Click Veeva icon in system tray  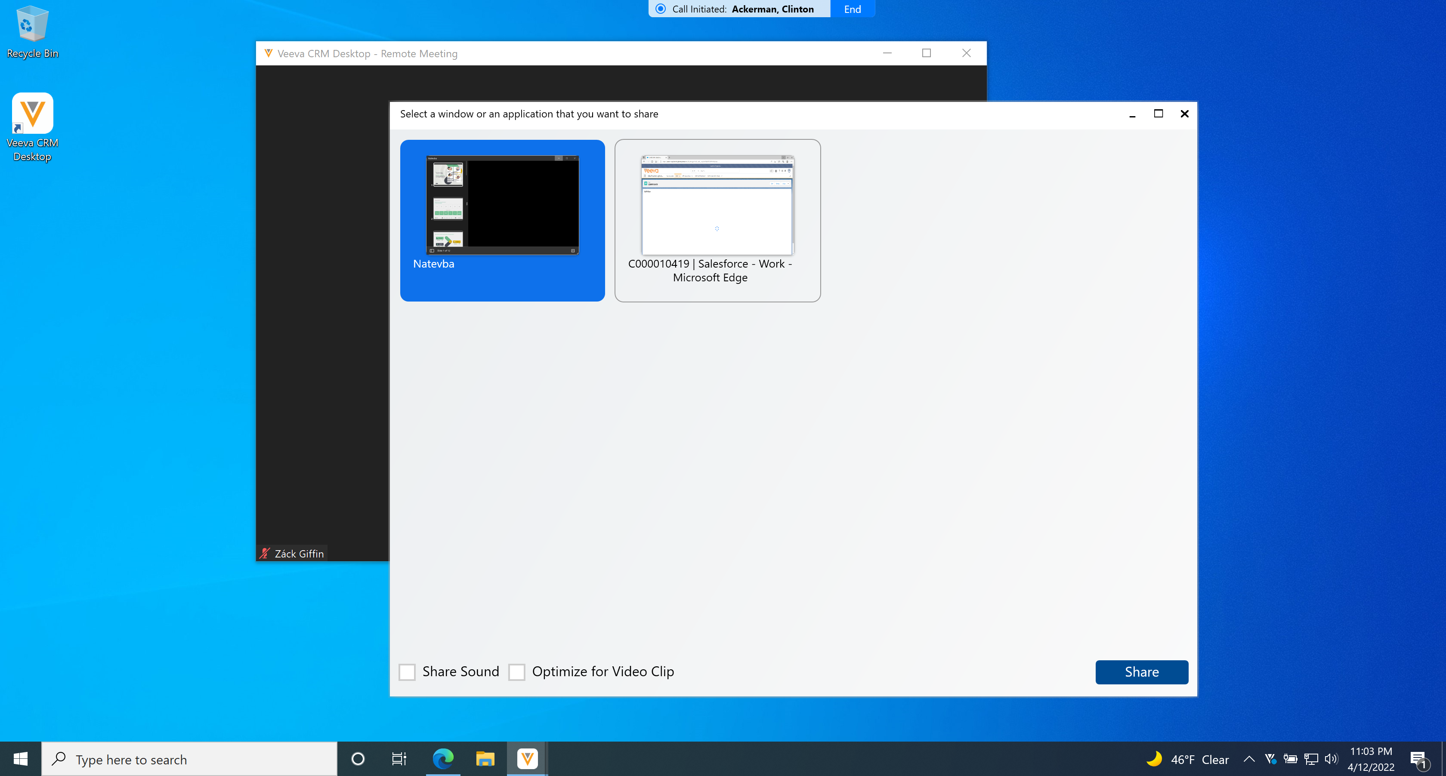(1270, 759)
